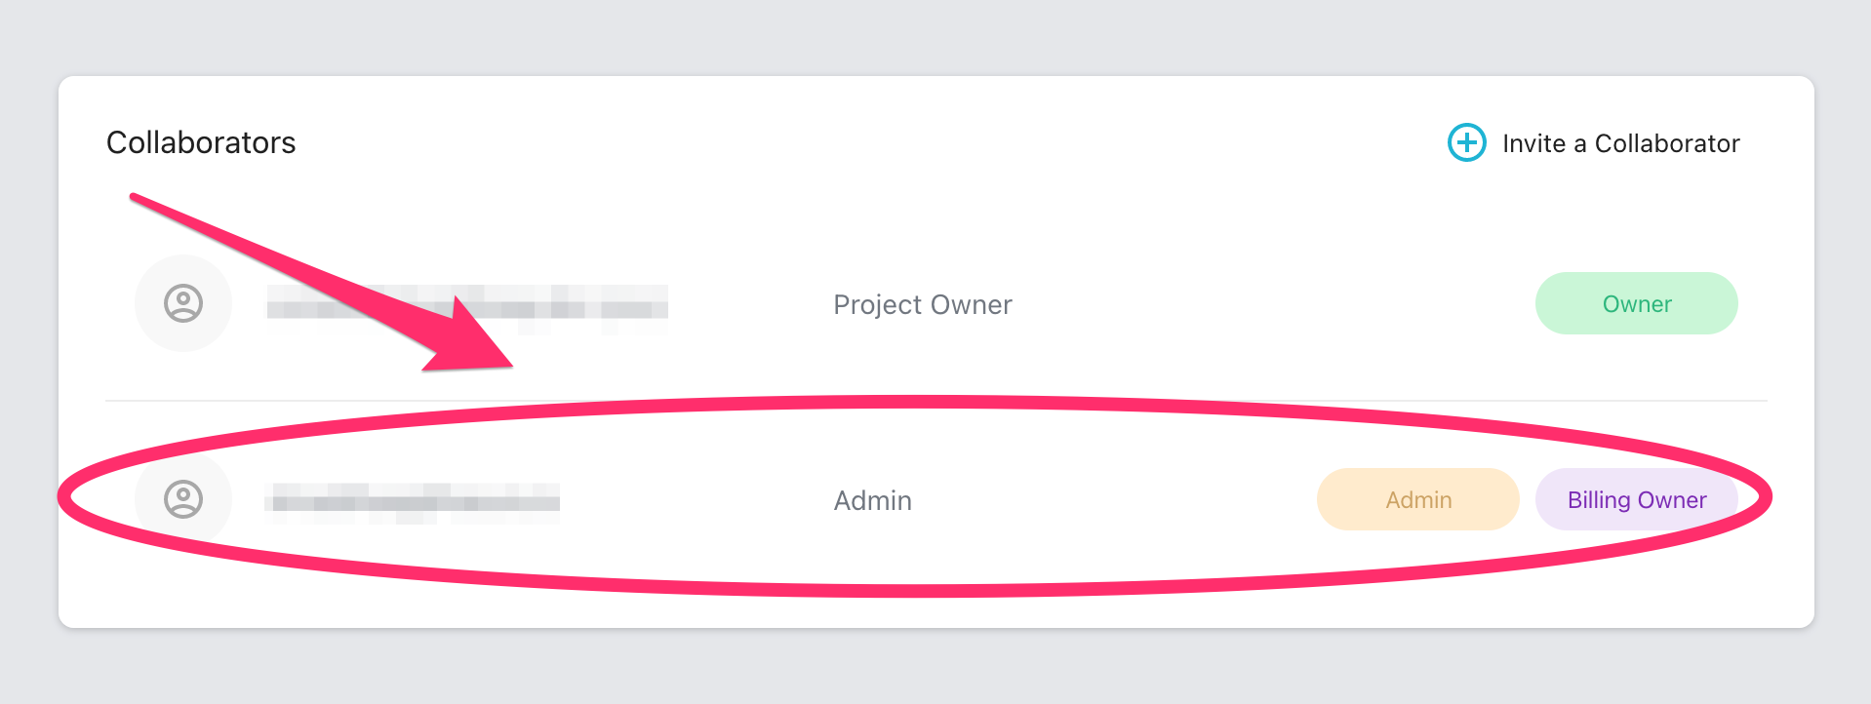Select the Collaborators section heading
1871x704 pixels.
(200, 142)
